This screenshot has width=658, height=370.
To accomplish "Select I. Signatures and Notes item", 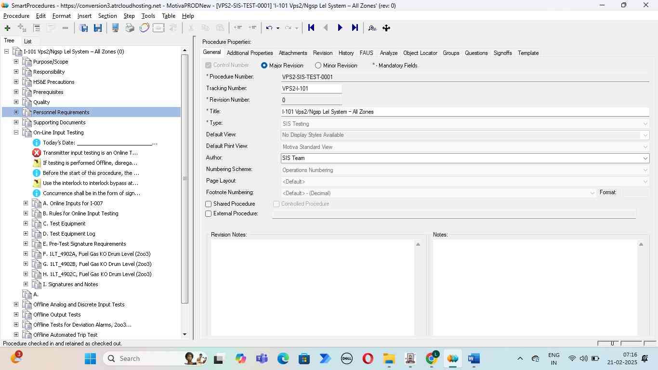I will [70, 284].
